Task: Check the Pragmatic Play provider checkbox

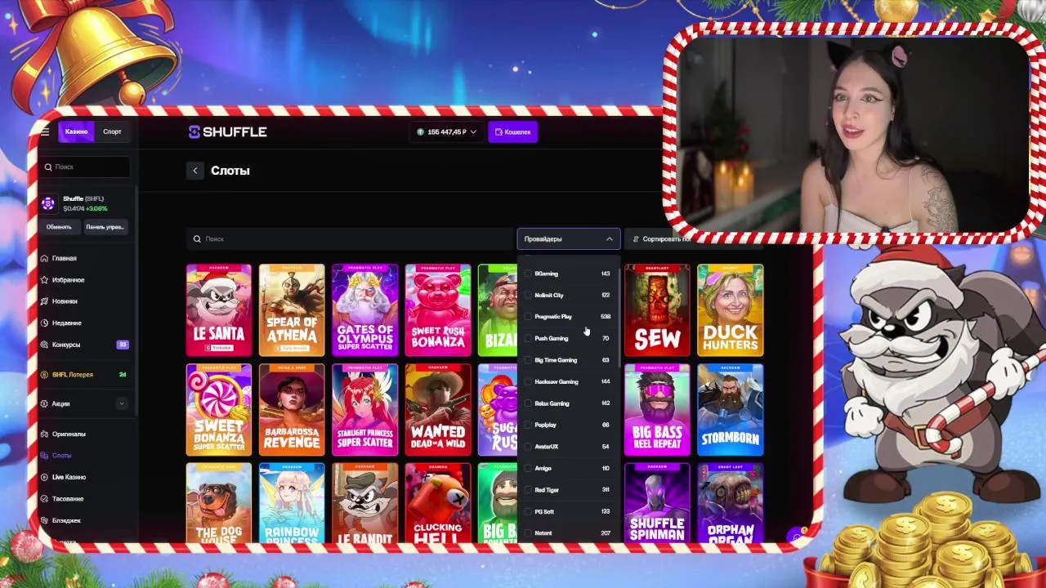Action: coord(528,316)
